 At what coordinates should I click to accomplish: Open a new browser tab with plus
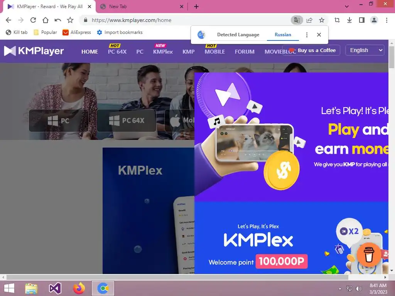coord(196,7)
